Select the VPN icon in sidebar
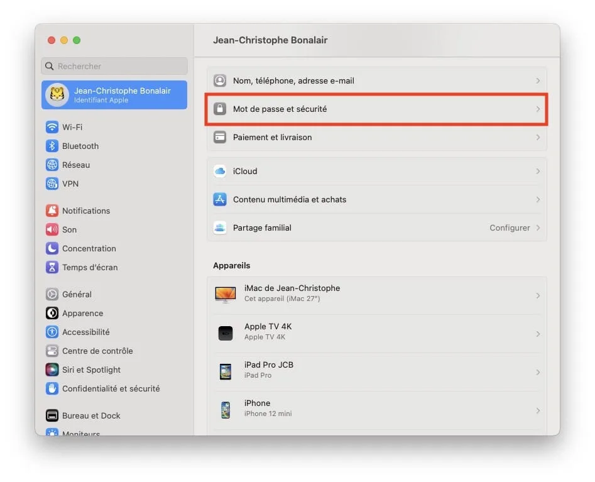This screenshot has width=595, height=482. point(52,183)
